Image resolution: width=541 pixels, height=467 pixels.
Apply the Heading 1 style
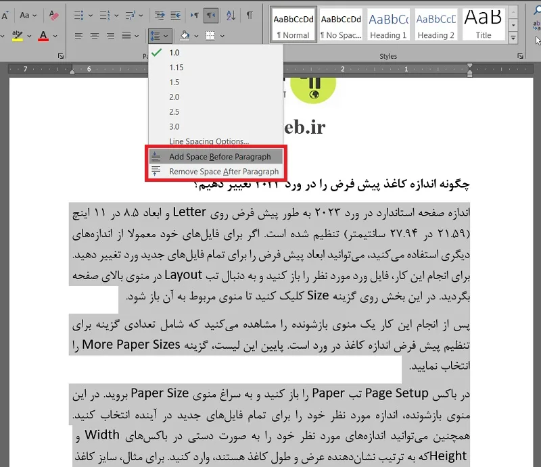[x=388, y=25]
